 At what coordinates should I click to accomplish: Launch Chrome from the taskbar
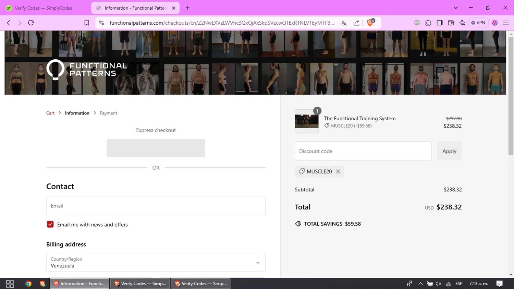(x=28, y=284)
